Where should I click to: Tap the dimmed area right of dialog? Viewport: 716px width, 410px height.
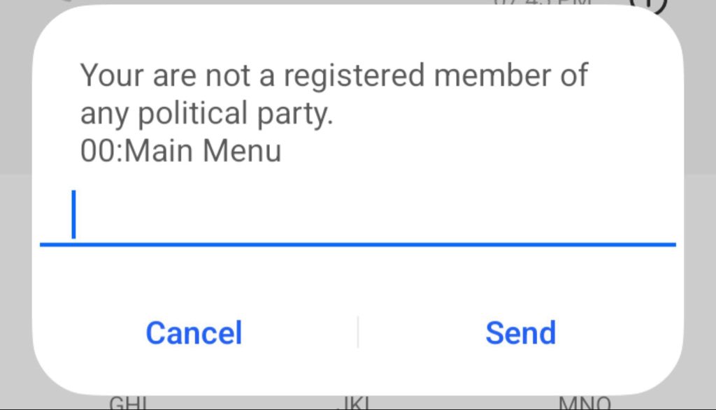pyautogui.click(x=699, y=205)
